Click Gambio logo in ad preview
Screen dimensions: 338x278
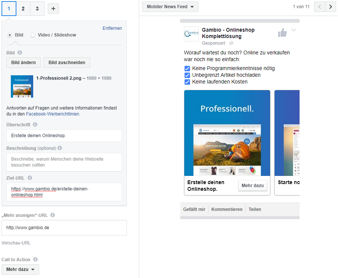tap(191, 34)
